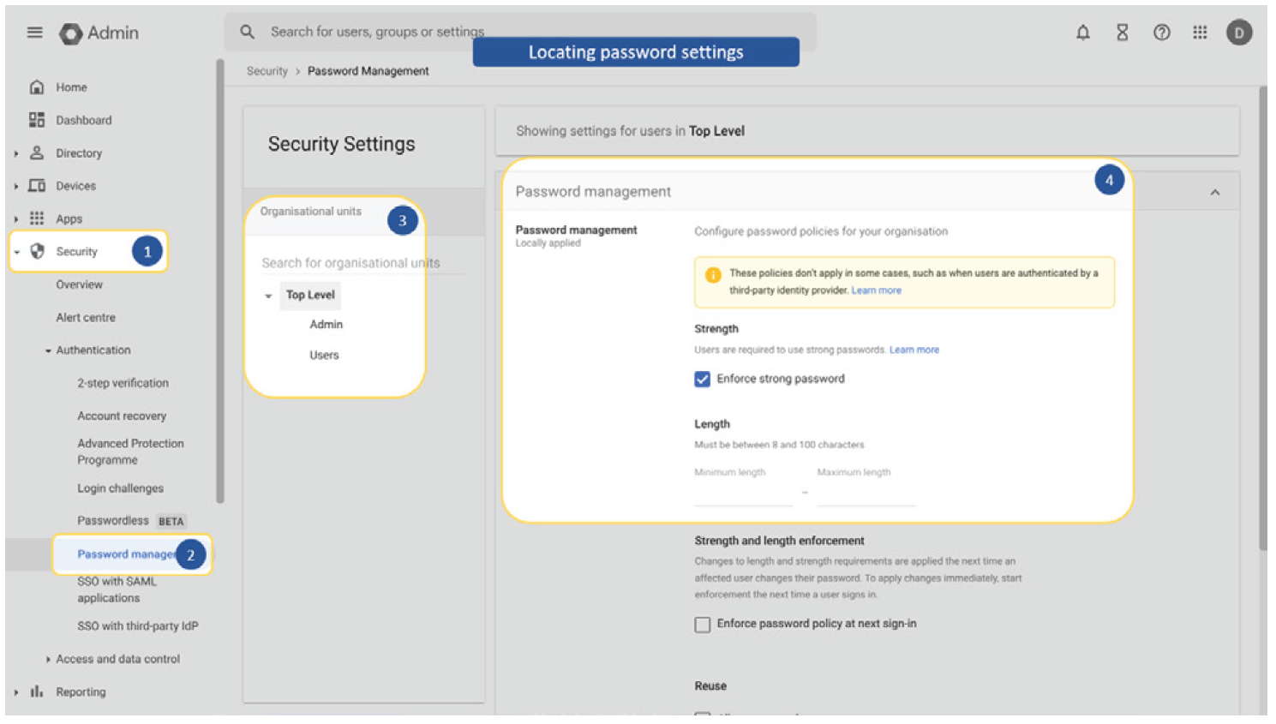Uncheck Enforce strong password

point(703,379)
